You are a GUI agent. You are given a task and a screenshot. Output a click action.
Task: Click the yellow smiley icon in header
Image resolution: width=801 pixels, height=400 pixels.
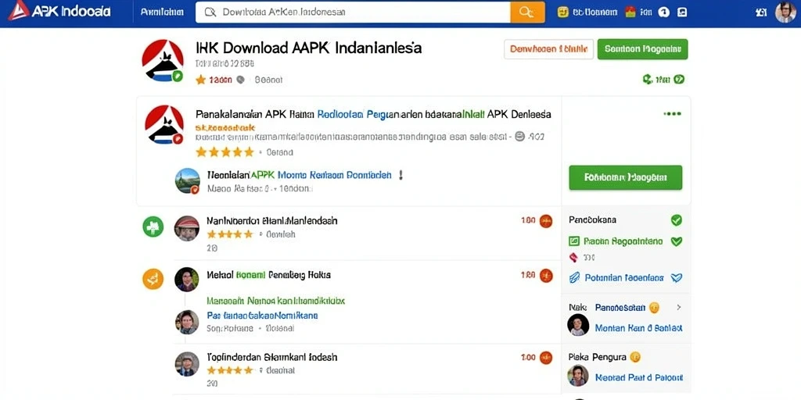563,12
